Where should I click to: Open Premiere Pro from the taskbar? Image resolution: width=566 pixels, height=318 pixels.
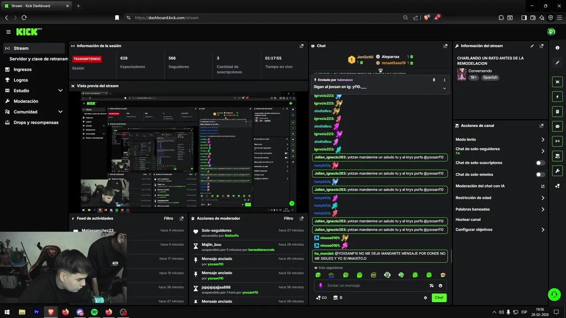(37, 312)
